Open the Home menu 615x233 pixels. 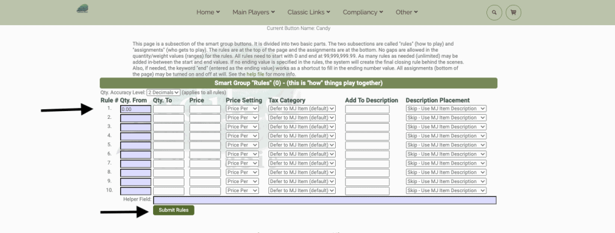[208, 12]
